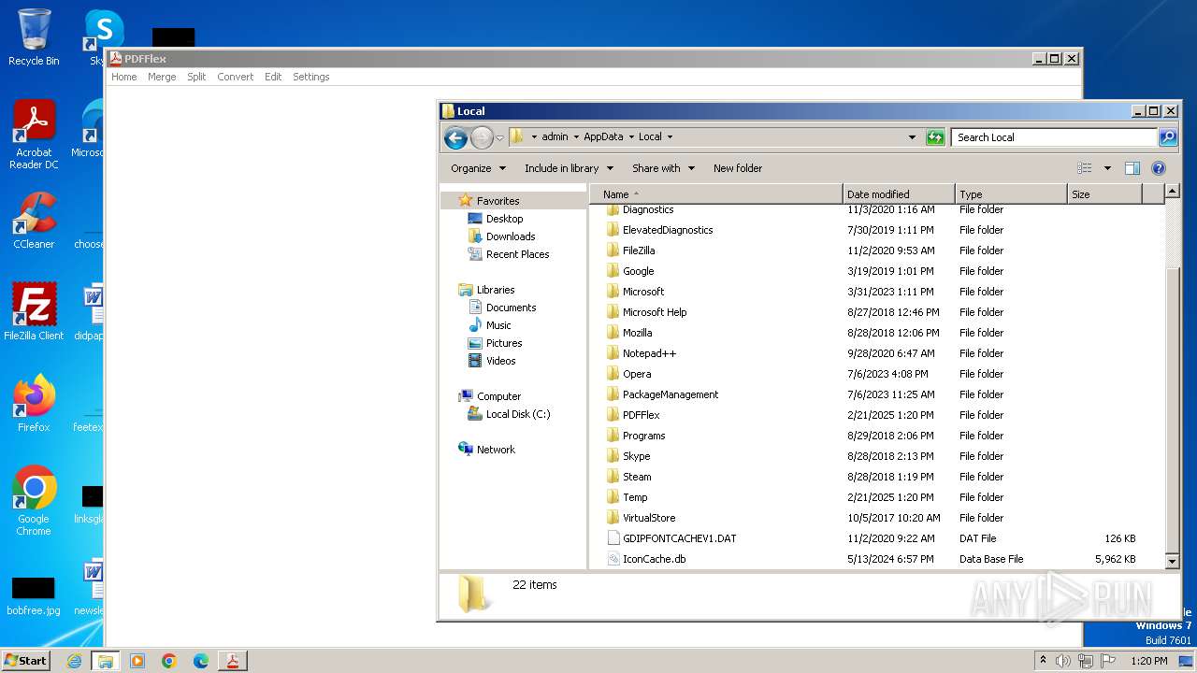Select the PDFFlex folder icon
The height and width of the screenshot is (673, 1197).
point(613,415)
